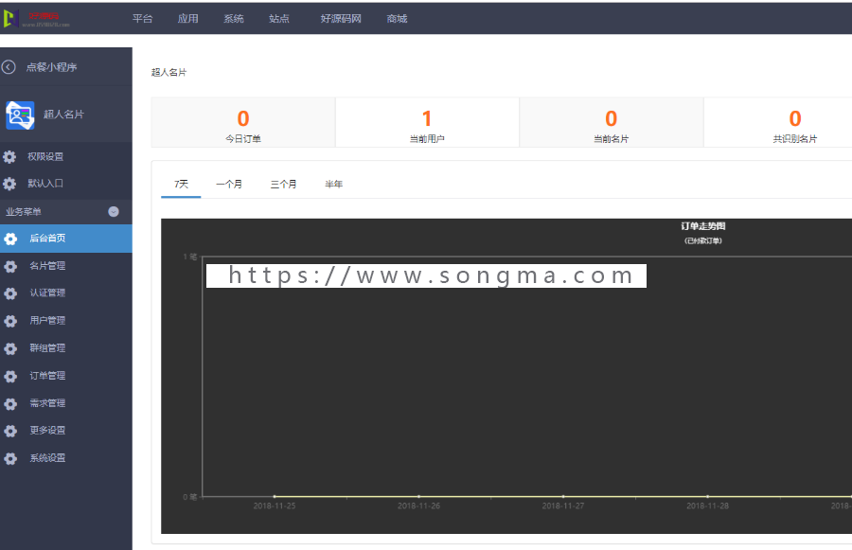Collapse the 业务菜单 group
Viewport: 852px width, 550px height.
(114, 211)
